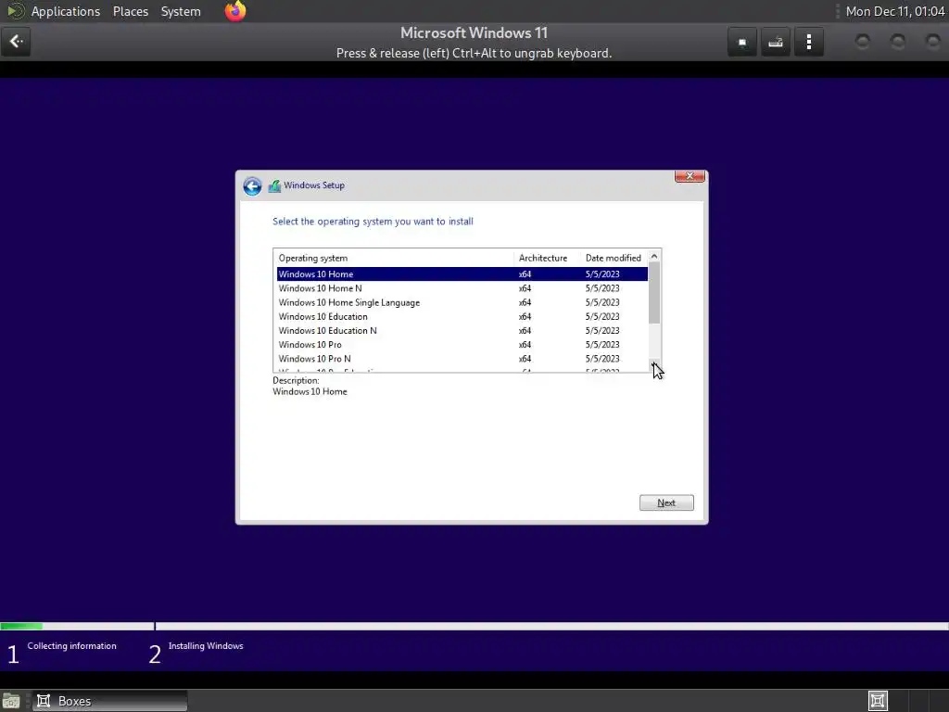
Task: Click the fullscreen square button in Boxes header
Action: 742,42
